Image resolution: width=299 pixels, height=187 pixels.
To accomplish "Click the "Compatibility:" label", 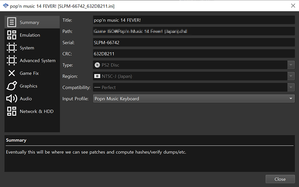I will point(76,88).
